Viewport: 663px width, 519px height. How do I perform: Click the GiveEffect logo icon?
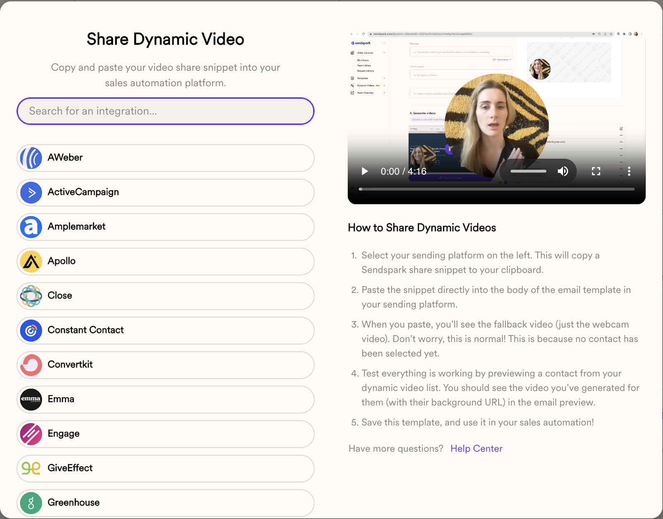click(31, 468)
